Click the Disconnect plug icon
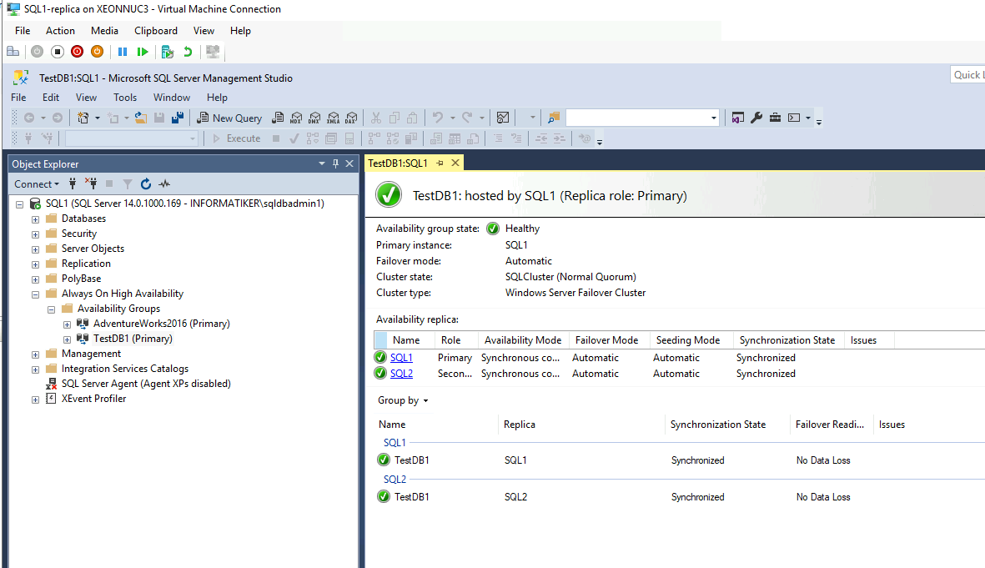985x568 pixels. tap(91, 183)
